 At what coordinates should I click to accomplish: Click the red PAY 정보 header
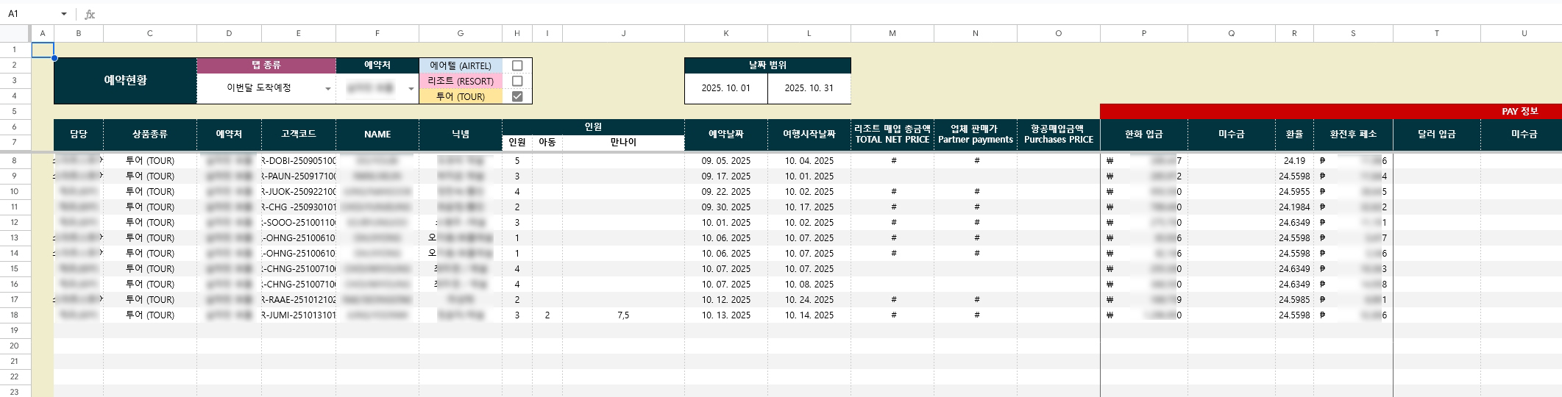(1331, 111)
